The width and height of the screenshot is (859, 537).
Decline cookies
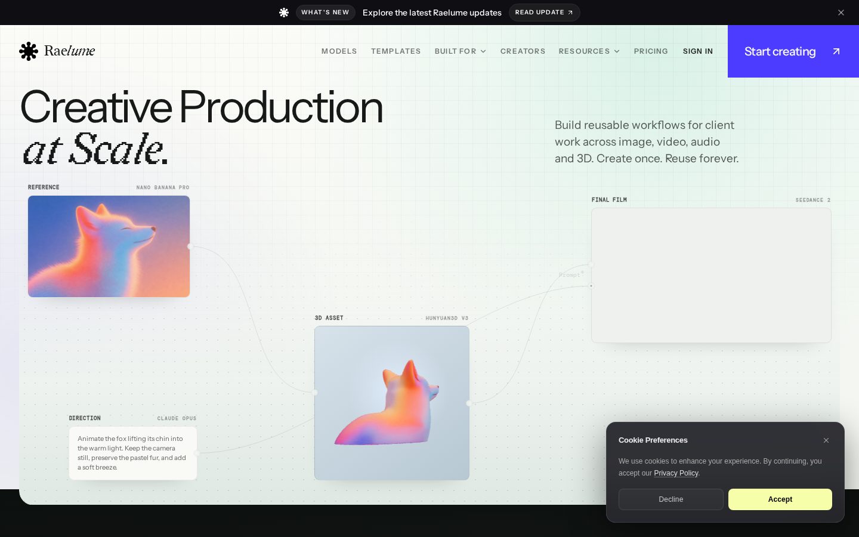click(x=671, y=499)
